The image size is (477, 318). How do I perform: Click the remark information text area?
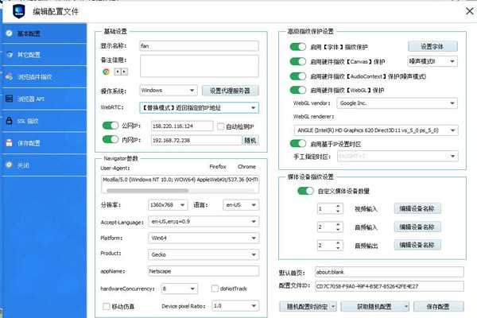coord(200,66)
